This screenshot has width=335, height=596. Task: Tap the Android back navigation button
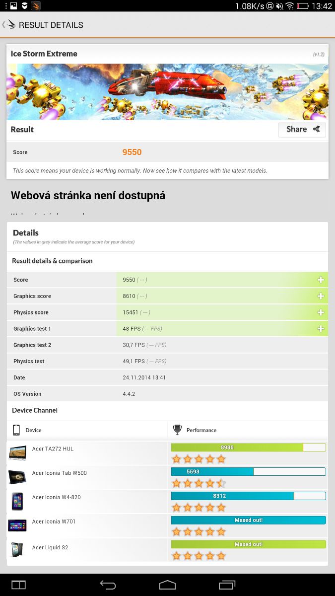click(x=108, y=585)
